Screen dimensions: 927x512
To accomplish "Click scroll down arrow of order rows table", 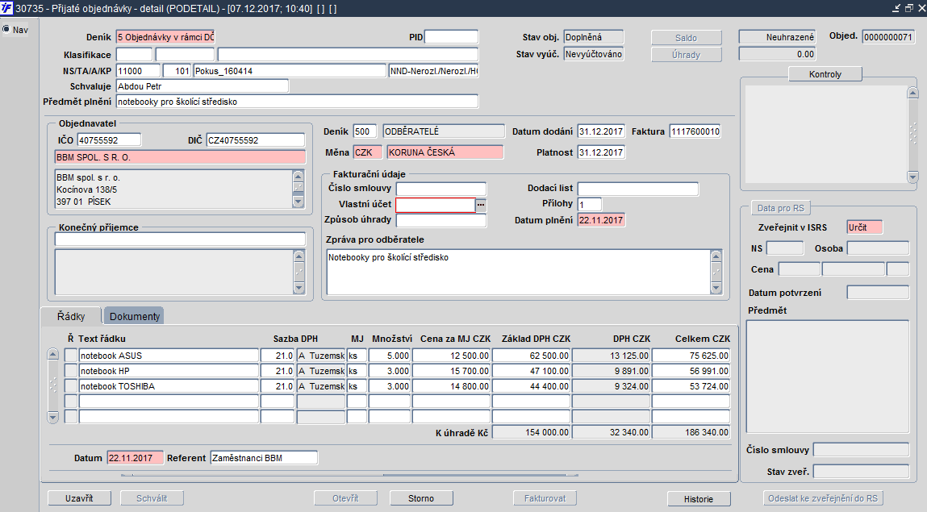I will (x=53, y=417).
